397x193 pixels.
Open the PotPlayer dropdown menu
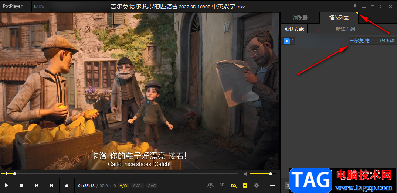click(x=15, y=6)
